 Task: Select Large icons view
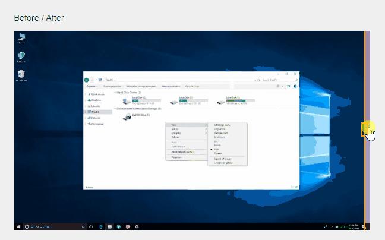tap(228, 129)
